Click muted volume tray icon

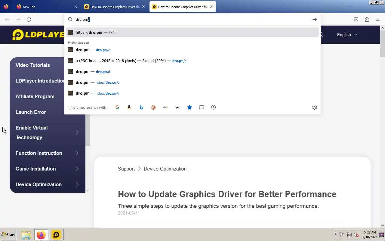pos(356,235)
